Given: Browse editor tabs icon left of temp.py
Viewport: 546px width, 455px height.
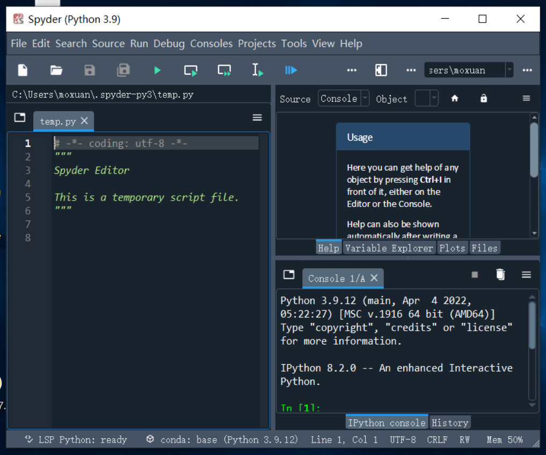Looking at the screenshot, I should pos(20,118).
